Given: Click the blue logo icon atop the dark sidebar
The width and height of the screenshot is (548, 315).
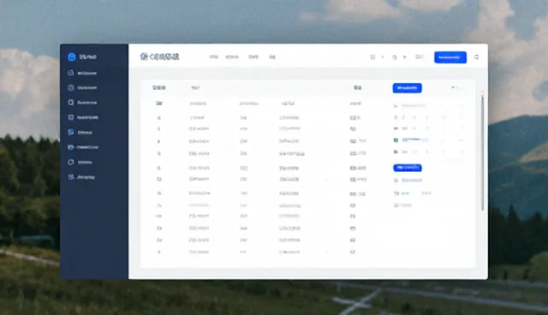Looking at the screenshot, I should (72, 57).
